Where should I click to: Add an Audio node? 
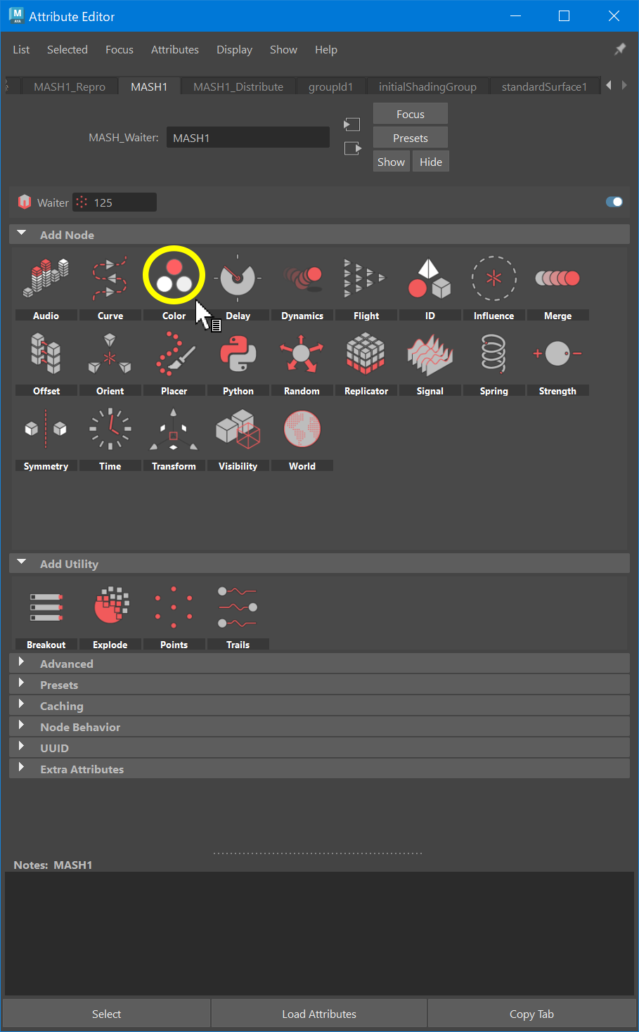coord(46,278)
